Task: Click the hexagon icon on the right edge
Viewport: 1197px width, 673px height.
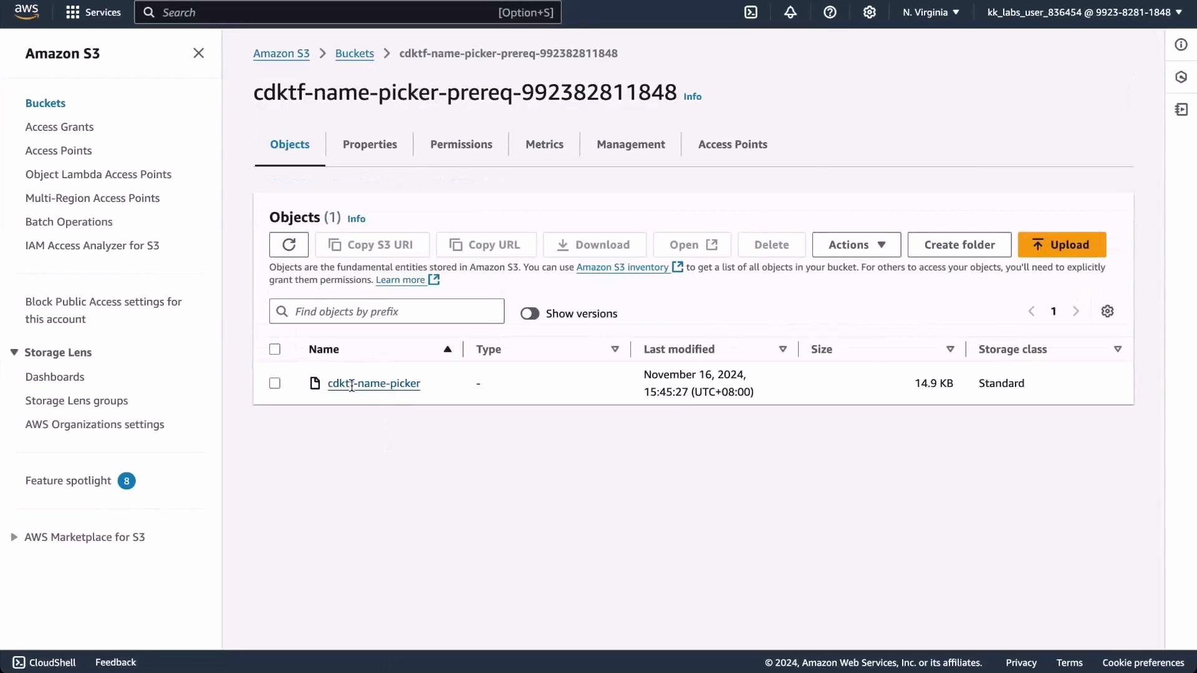Action: (1181, 77)
